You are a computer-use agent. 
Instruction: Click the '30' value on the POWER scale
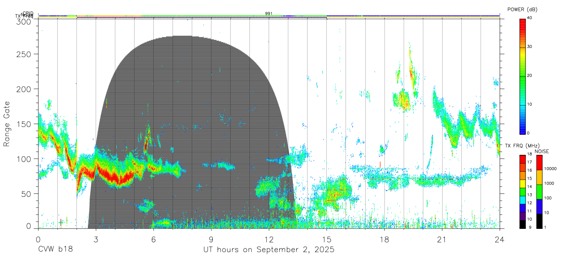coord(530,47)
